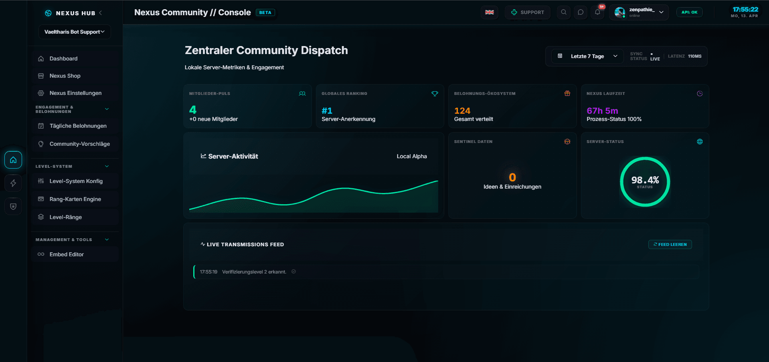Collapse the Engagement & Belohnungen section
This screenshot has height=362, width=769.
click(107, 109)
